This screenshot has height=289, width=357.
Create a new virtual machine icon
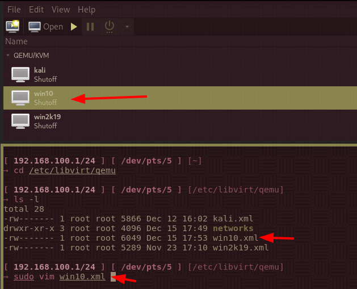[x=12, y=27]
